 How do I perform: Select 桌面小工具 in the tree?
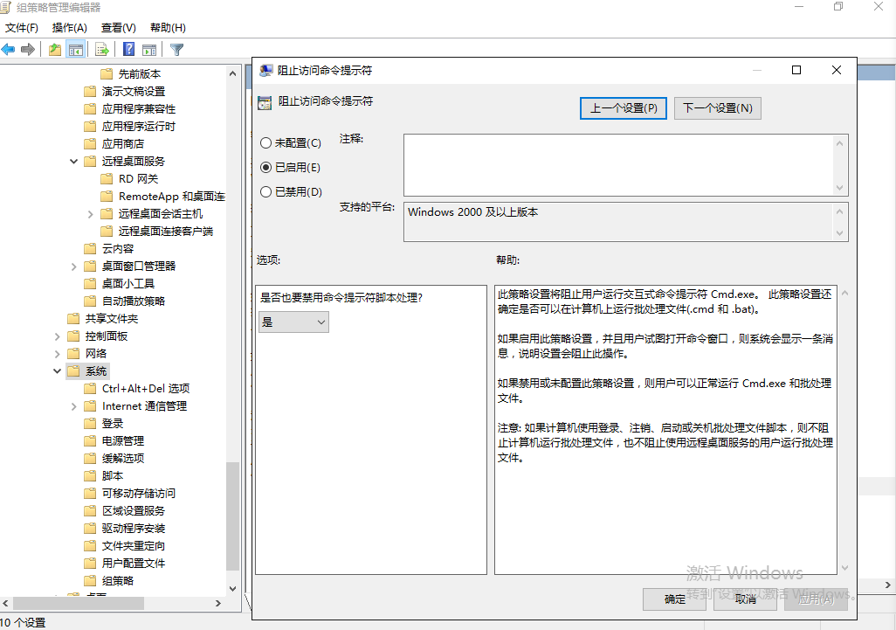(128, 284)
